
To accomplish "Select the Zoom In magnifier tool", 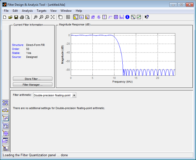I will pos(36,17).
